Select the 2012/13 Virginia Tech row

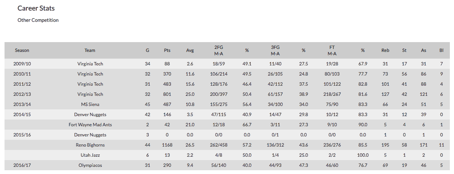click(227, 94)
